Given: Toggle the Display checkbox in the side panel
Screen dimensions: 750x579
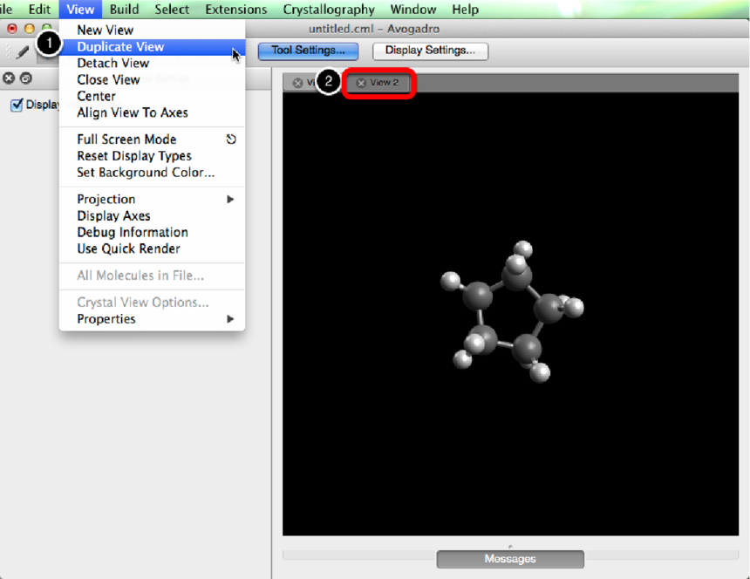Looking at the screenshot, I should (x=17, y=105).
